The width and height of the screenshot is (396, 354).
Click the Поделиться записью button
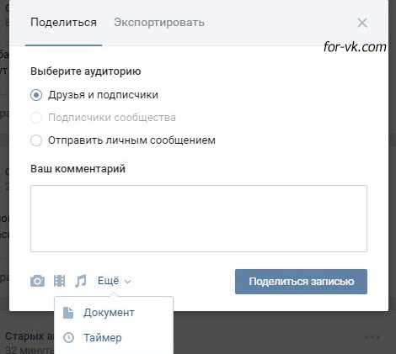pos(301,282)
